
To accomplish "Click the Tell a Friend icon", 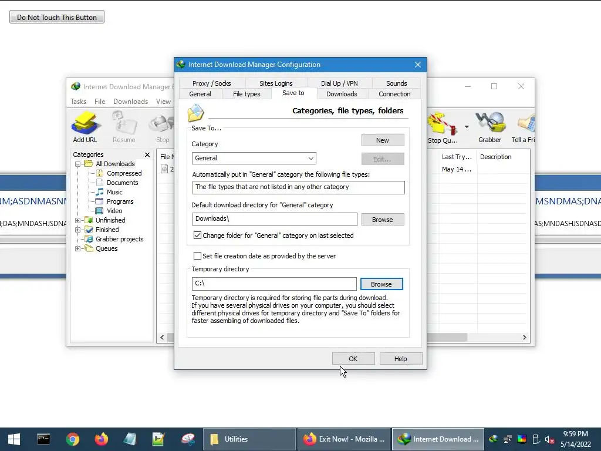I will pos(523,127).
